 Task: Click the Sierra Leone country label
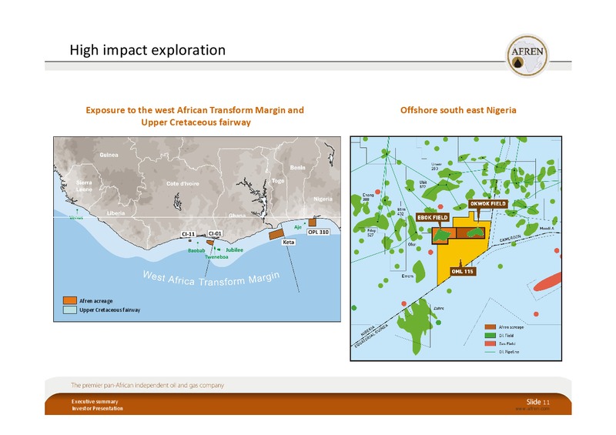point(84,186)
